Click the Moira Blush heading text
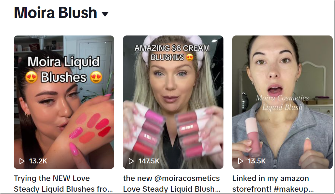 pos(55,13)
